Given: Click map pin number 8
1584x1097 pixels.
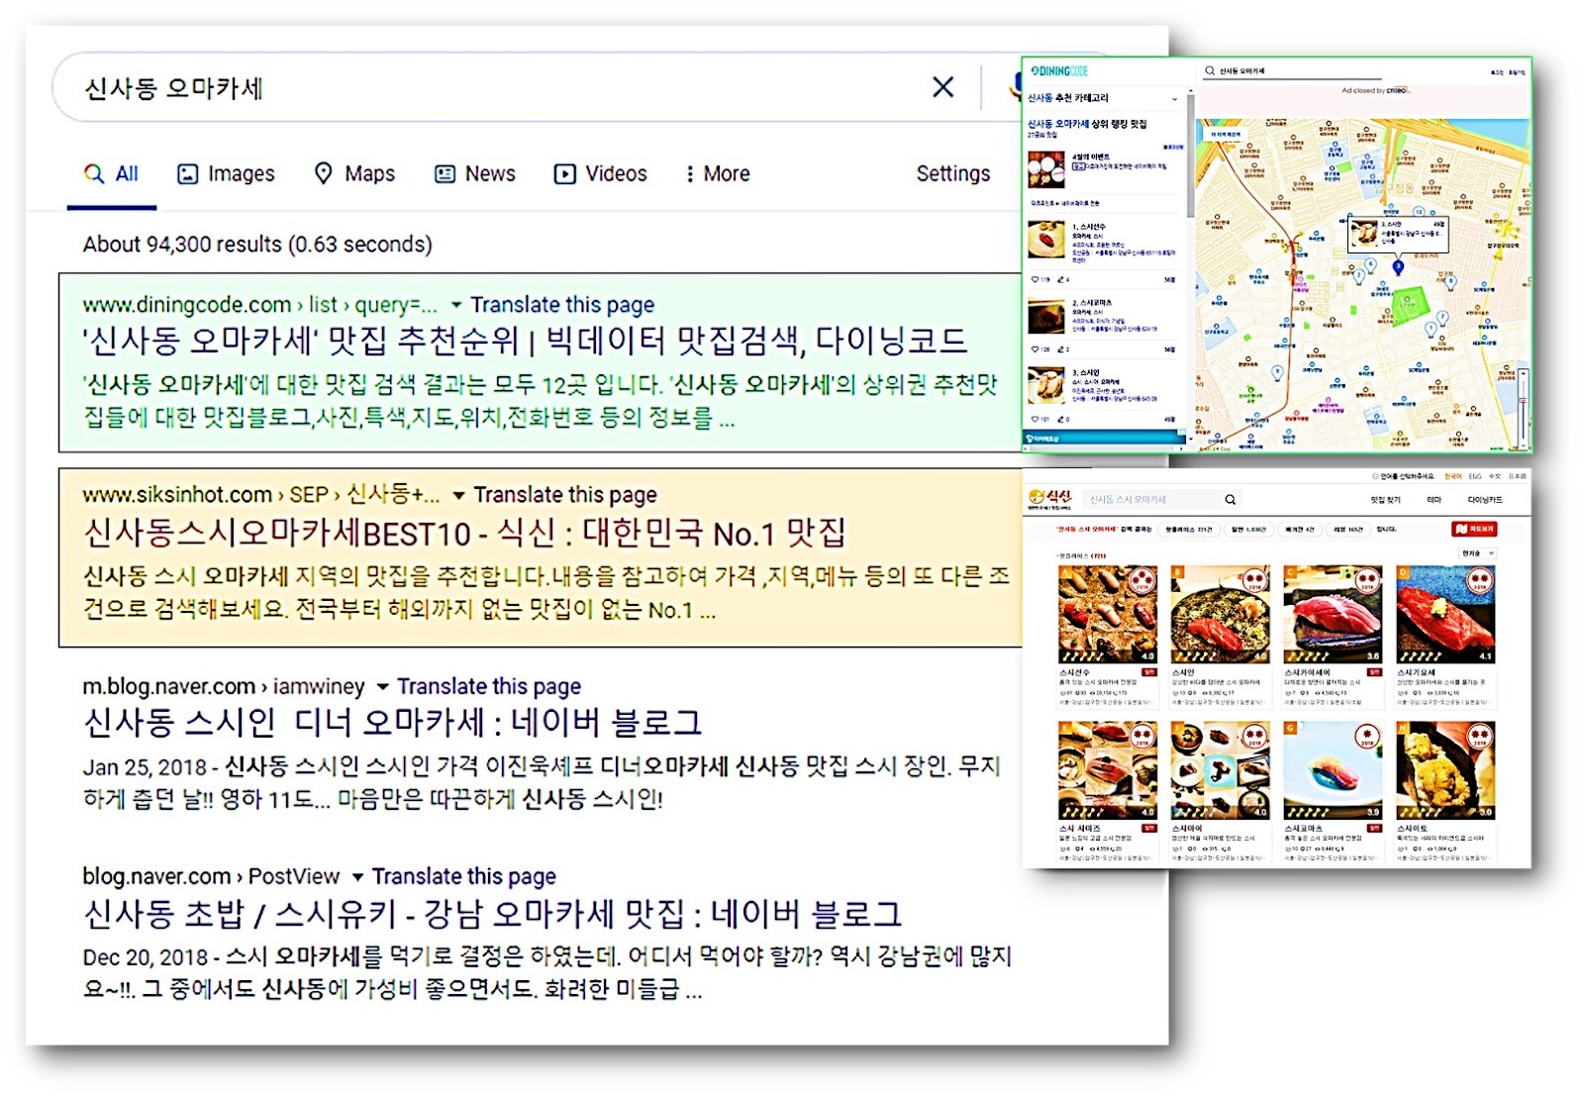Looking at the screenshot, I should [x=1450, y=282].
